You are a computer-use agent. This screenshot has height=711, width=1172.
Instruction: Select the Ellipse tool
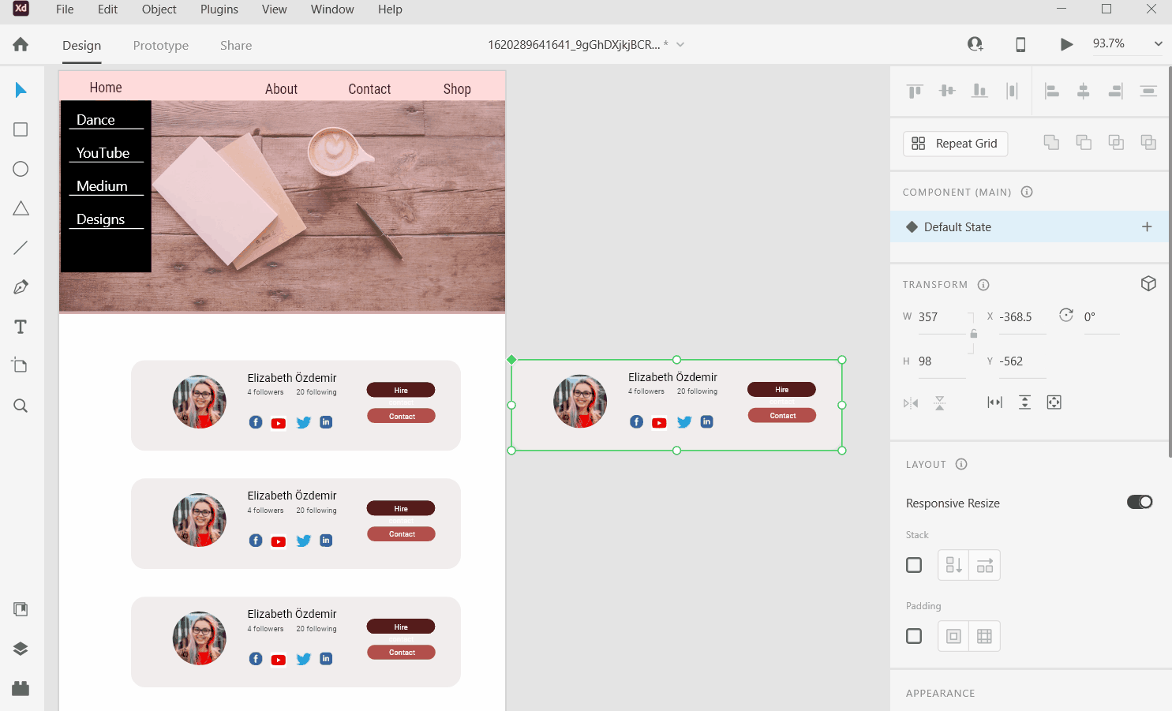pos(21,169)
